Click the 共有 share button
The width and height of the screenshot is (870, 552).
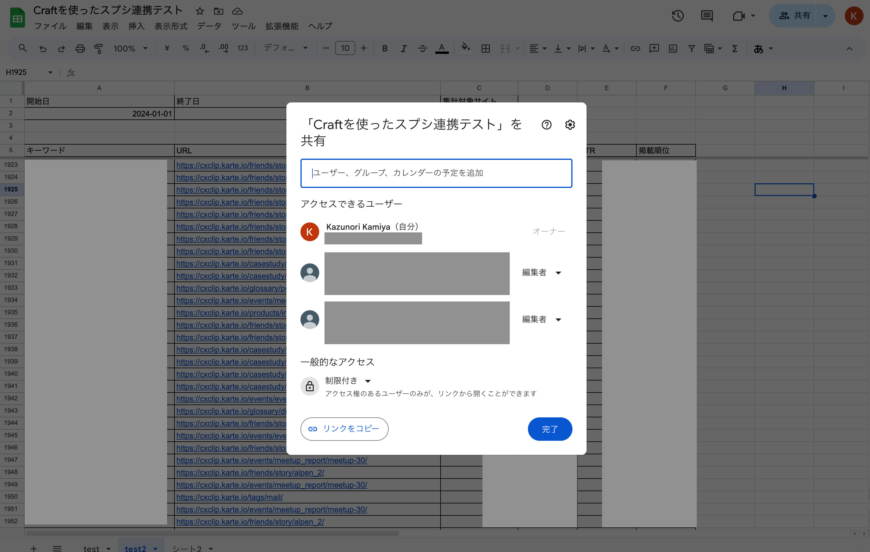point(793,16)
